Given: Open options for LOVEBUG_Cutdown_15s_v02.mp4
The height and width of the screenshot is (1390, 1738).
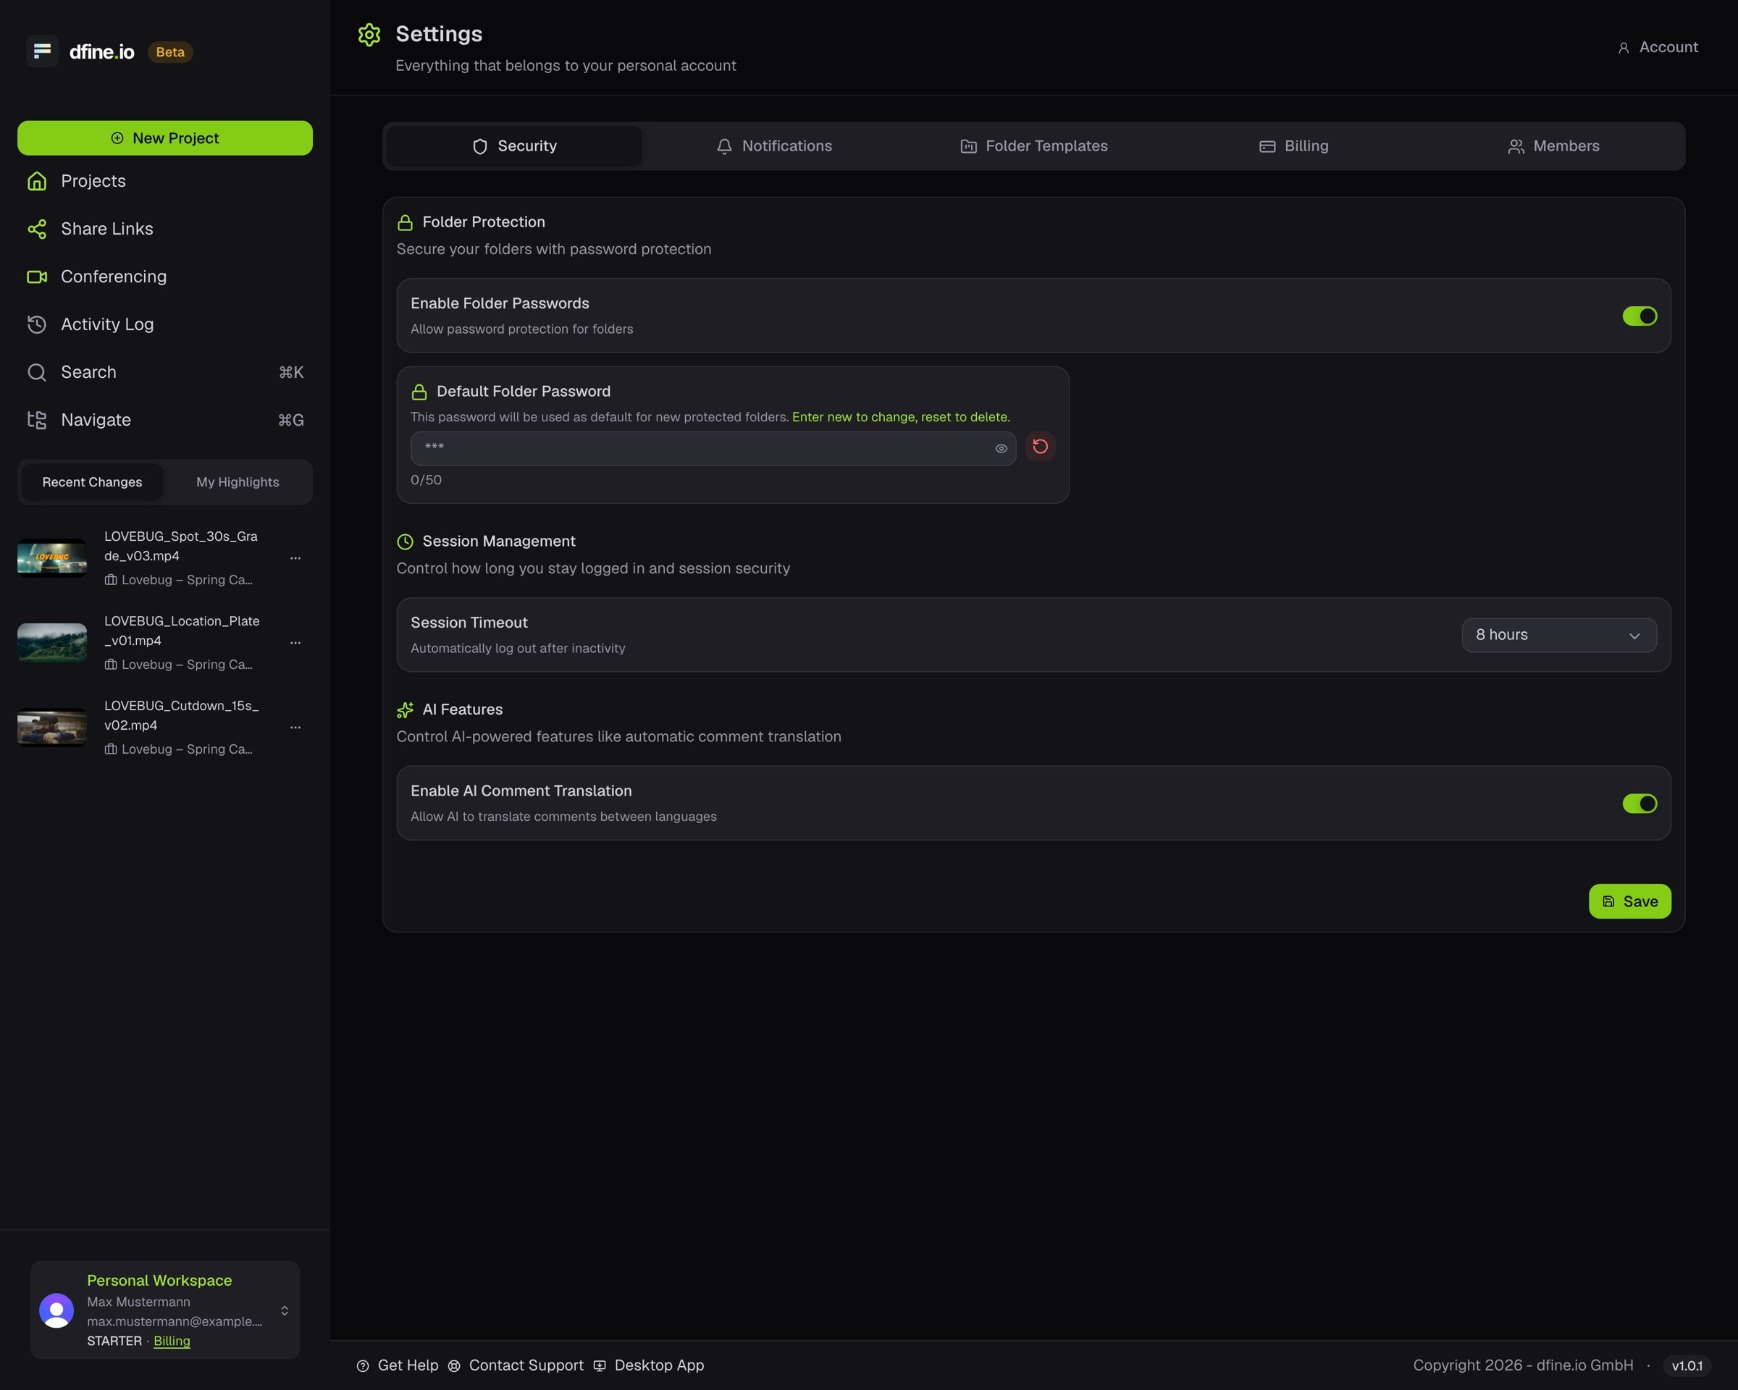Looking at the screenshot, I should (x=295, y=727).
